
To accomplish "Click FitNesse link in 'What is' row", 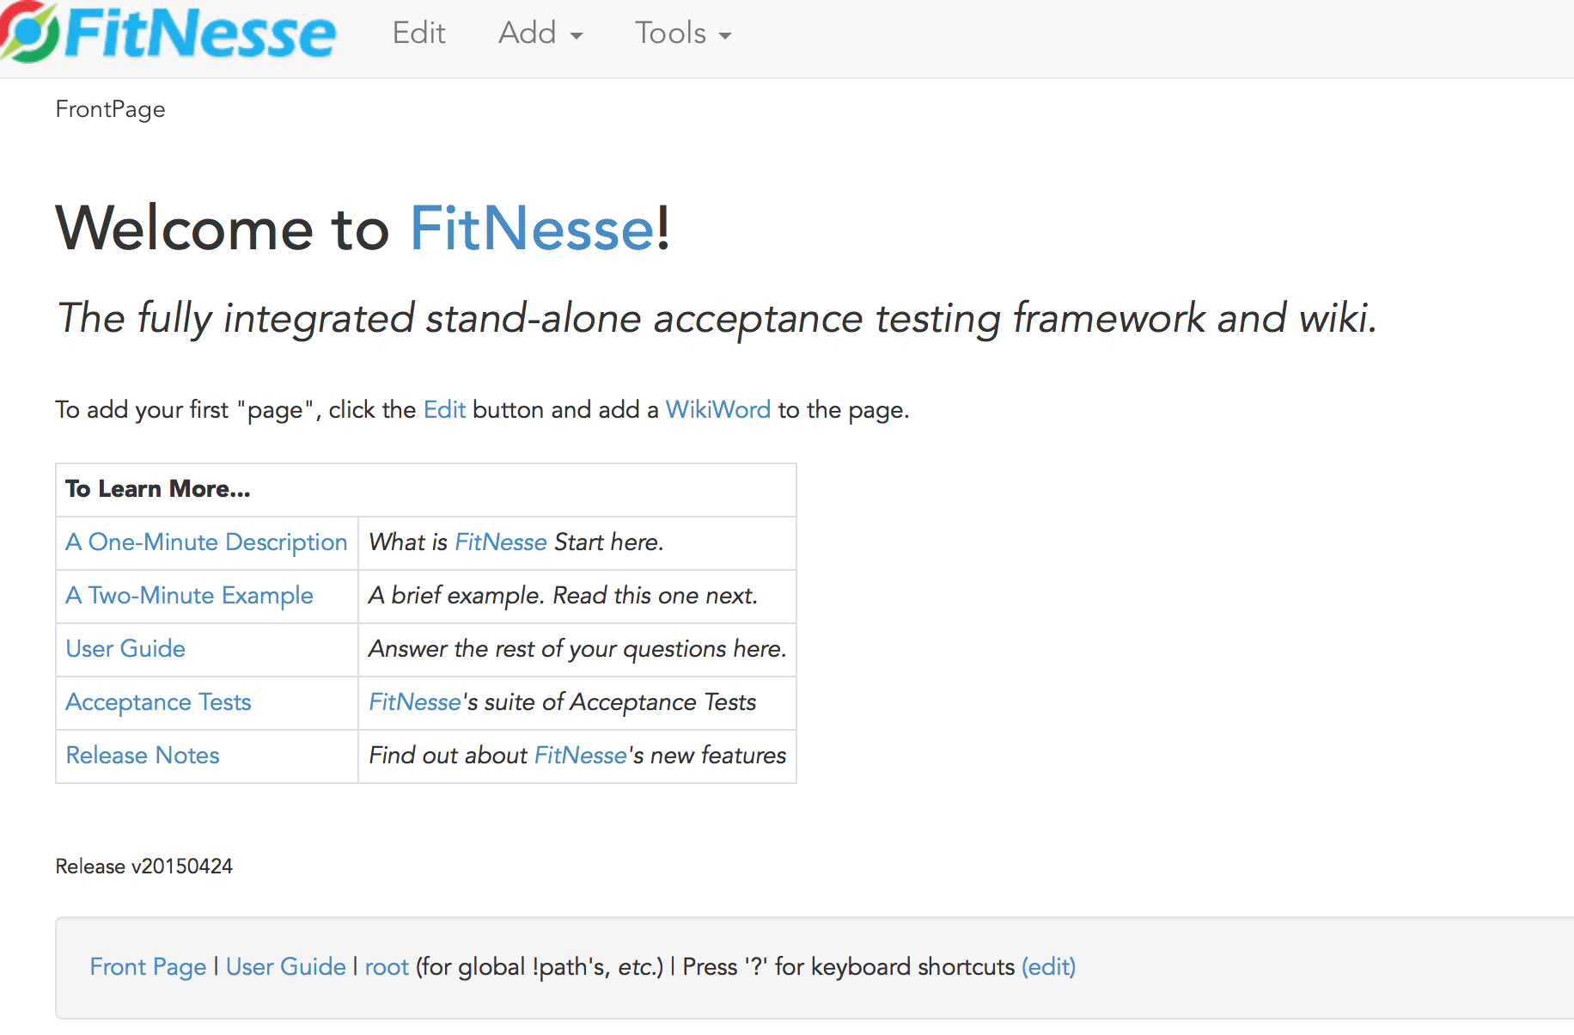I will [501, 542].
